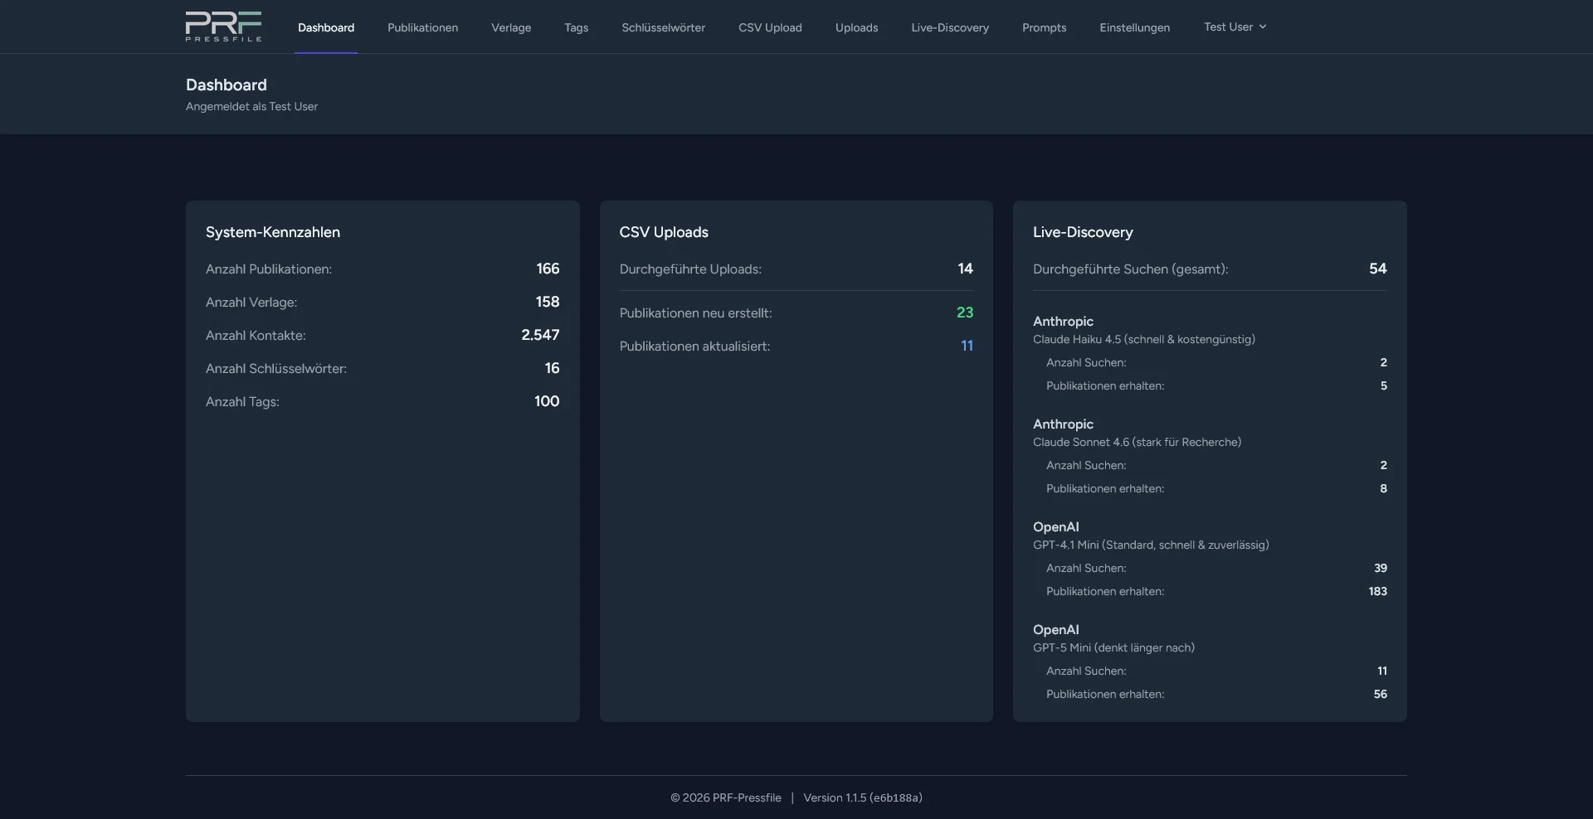The height and width of the screenshot is (819, 1593).
Task: Select GPT-5 Mini search count 11
Action: click(x=1382, y=671)
